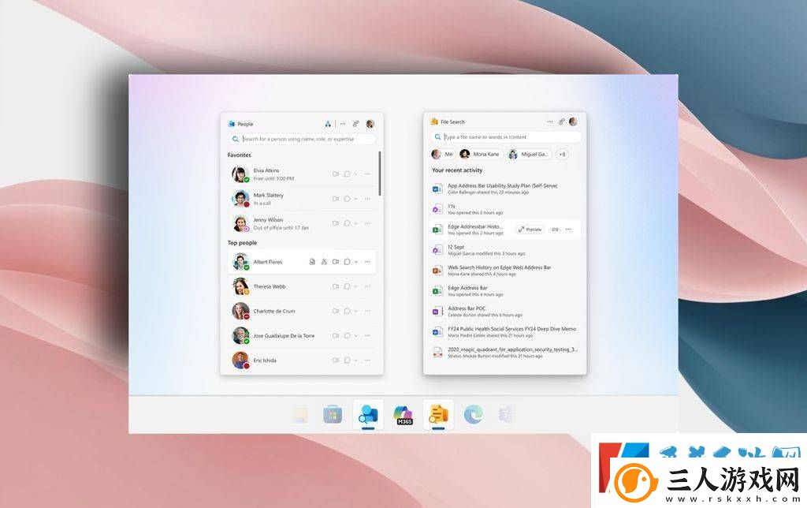Image resolution: width=807 pixels, height=508 pixels.
Task: Click the People panel vertical scrollbar
Action: point(380,173)
